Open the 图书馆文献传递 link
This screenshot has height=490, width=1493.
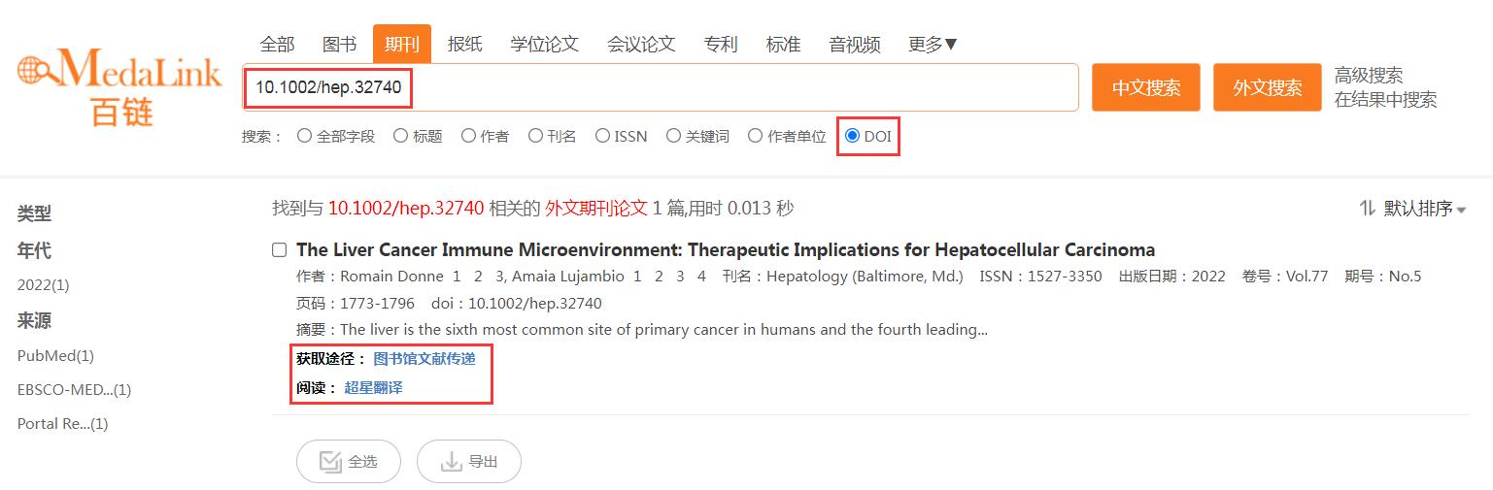(x=424, y=359)
